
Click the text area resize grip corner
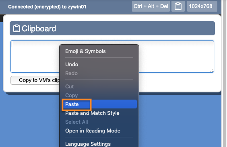212,71
